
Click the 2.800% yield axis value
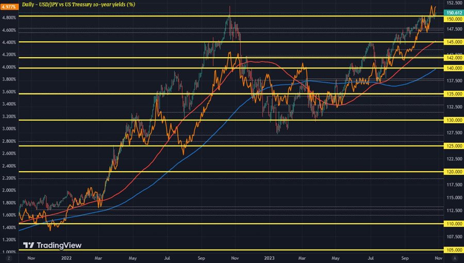(x=9, y=141)
